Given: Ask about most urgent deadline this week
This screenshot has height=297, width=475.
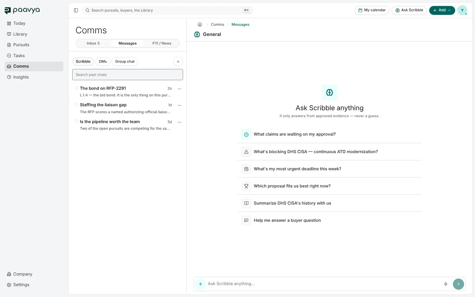Looking at the screenshot, I should point(330,169).
